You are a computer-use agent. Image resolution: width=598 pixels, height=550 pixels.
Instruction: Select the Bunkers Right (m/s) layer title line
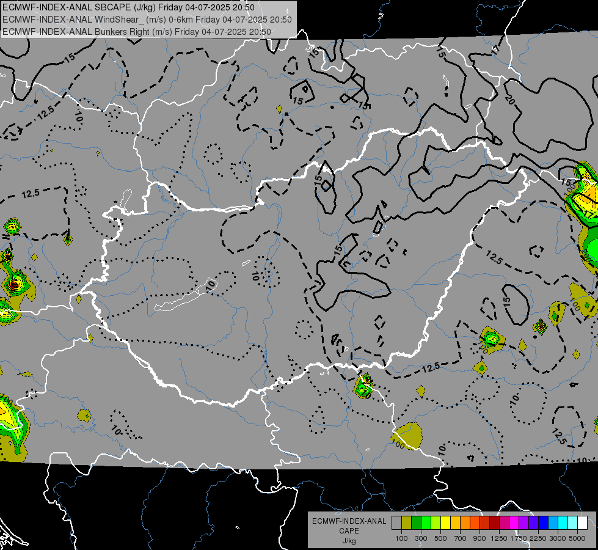click(x=137, y=32)
